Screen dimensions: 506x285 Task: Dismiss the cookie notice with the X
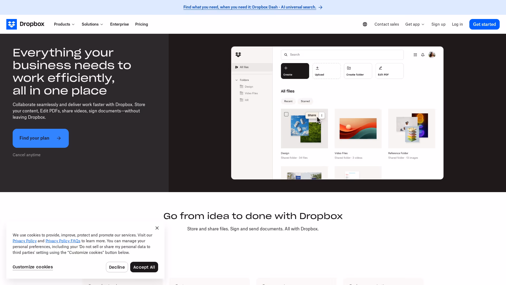pyautogui.click(x=157, y=228)
